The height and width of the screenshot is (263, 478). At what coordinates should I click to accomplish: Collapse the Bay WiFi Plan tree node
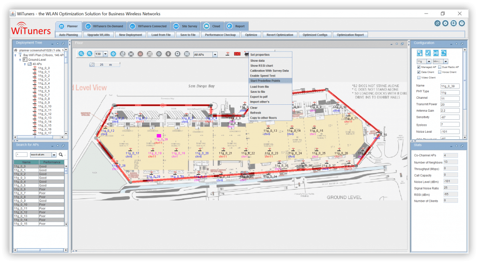[16, 55]
